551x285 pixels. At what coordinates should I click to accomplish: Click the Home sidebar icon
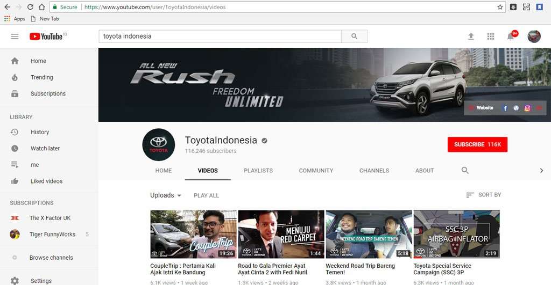(x=15, y=61)
